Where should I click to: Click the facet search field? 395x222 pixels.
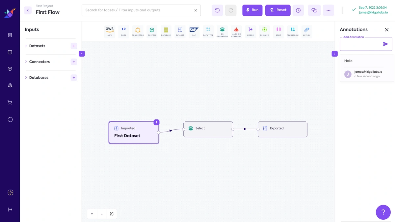[138, 10]
